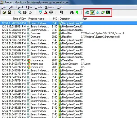
Task: Open the Event menu
Action: click(x=20, y=7)
